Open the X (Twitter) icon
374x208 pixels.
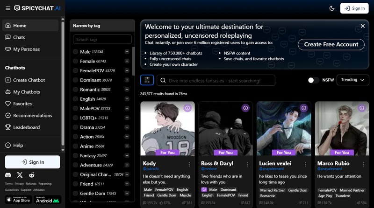20,175
